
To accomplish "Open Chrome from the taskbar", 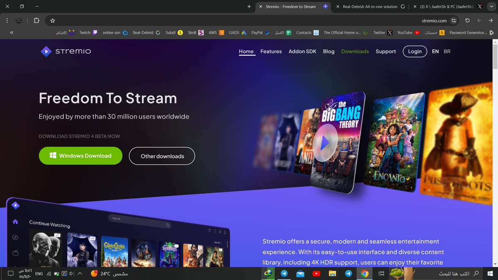I will 365,274.
